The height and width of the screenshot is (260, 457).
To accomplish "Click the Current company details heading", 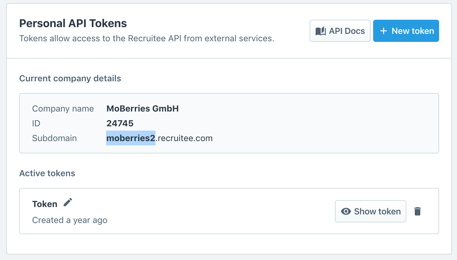I will [x=70, y=78].
